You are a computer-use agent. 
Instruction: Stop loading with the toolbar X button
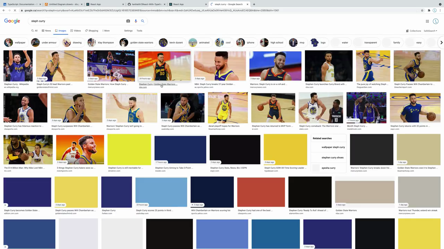(16, 10)
